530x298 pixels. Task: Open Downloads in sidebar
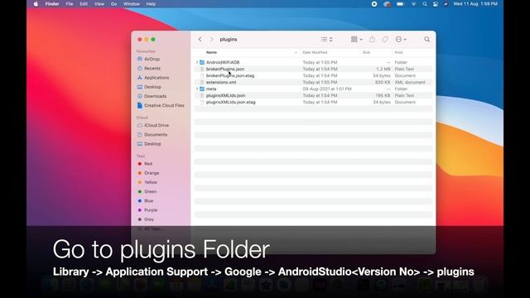tap(155, 96)
